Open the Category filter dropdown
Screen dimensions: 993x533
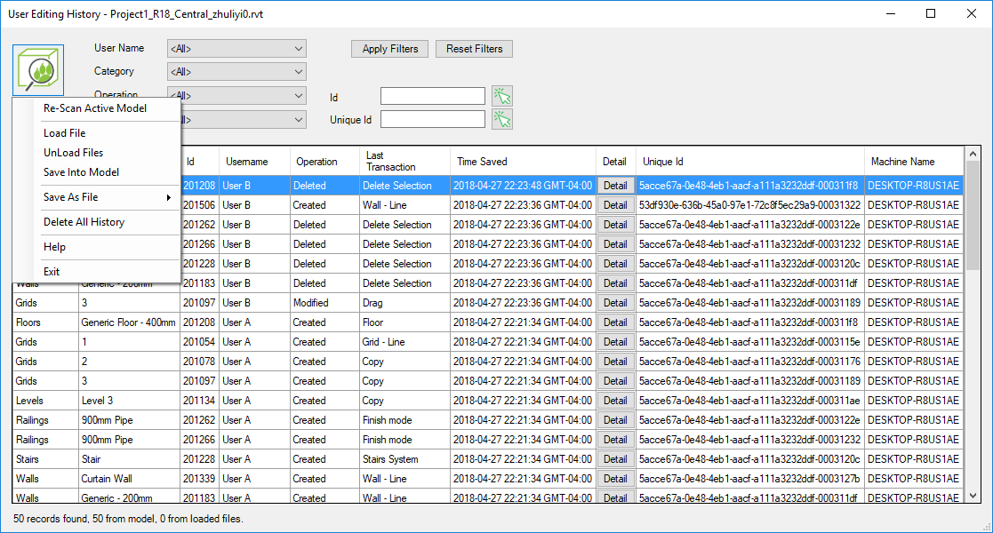[236, 71]
